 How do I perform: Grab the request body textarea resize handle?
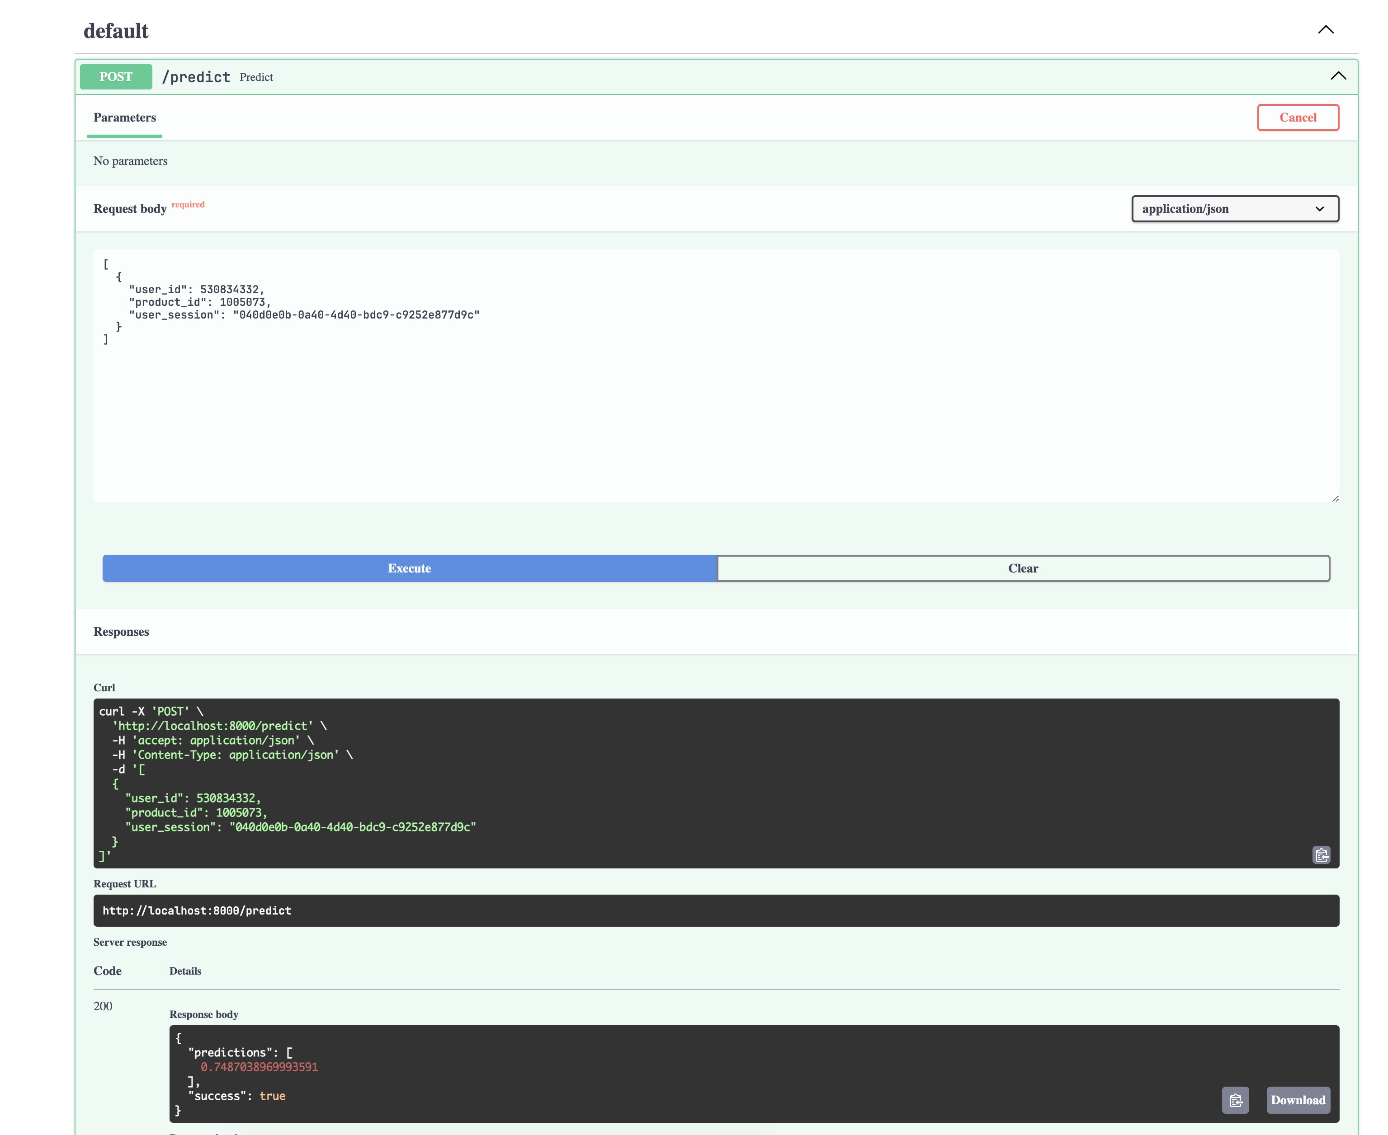pos(1335,498)
